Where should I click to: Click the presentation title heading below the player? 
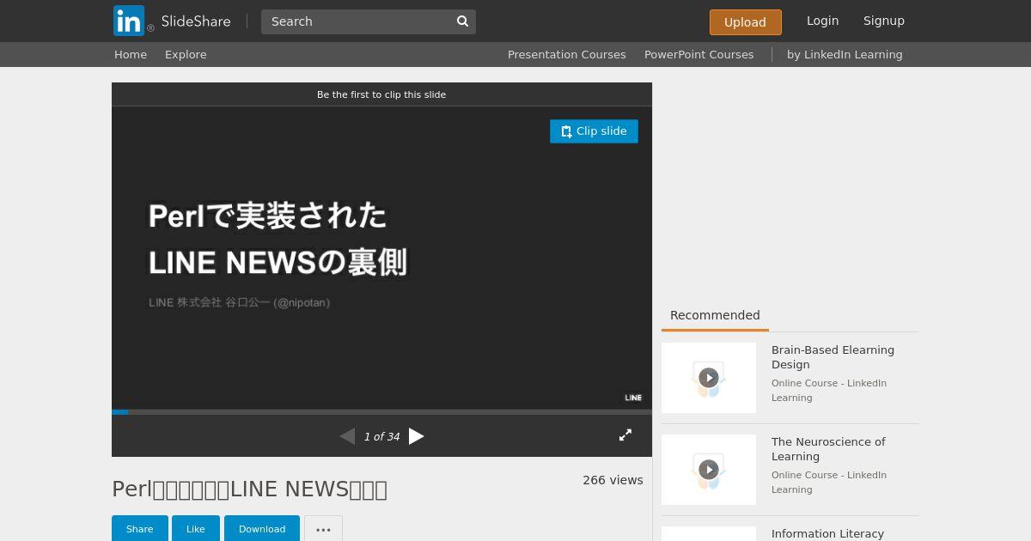click(x=249, y=489)
